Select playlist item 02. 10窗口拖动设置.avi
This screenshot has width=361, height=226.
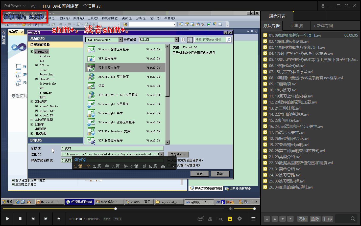pos(310,41)
